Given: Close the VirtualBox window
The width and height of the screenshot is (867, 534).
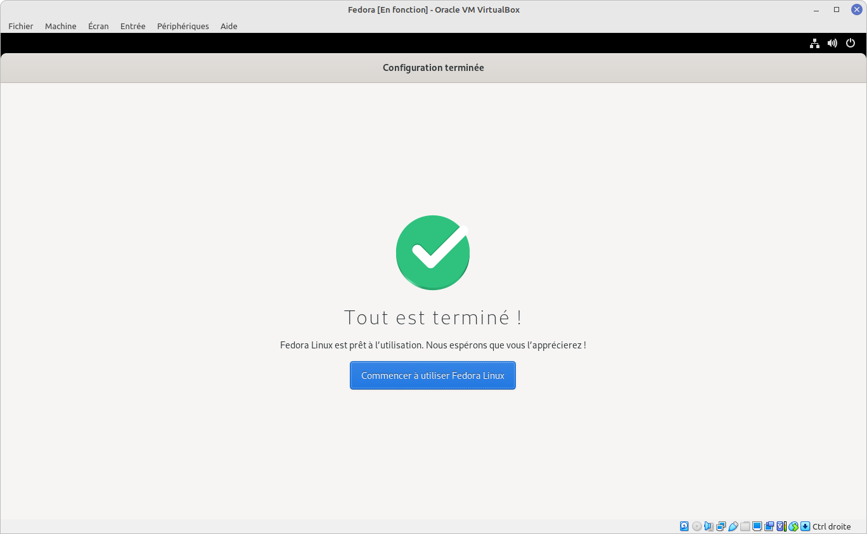Looking at the screenshot, I should pos(856,10).
